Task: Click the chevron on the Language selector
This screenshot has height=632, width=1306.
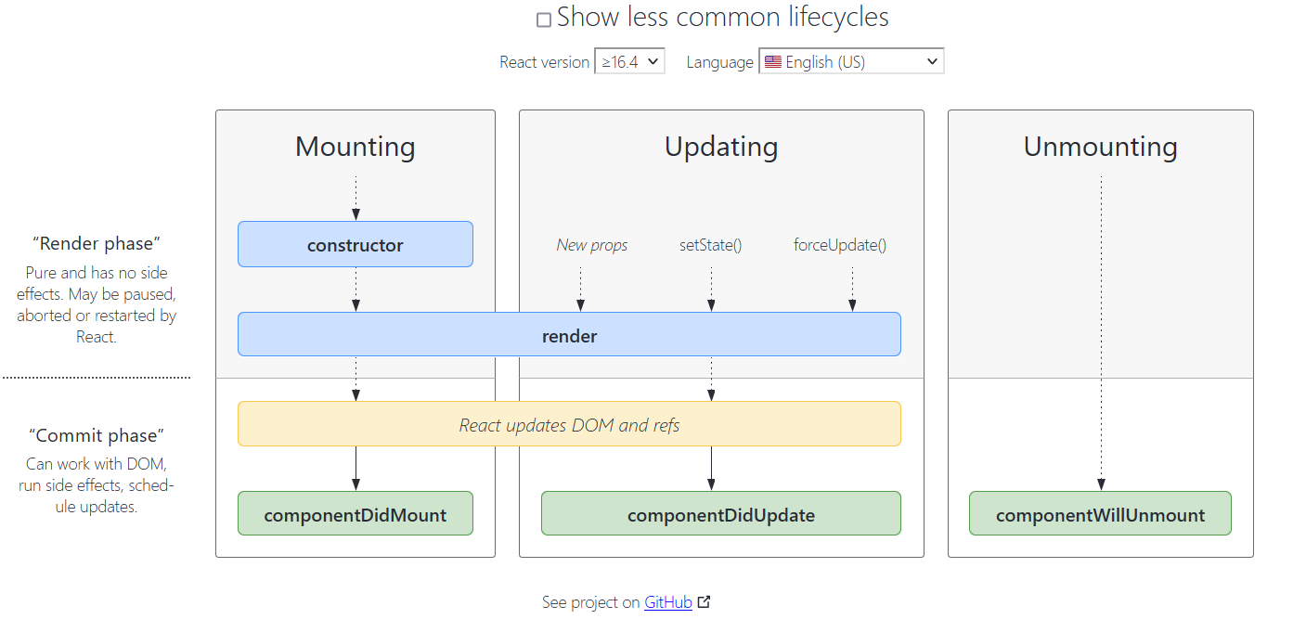Action: coord(932,60)
